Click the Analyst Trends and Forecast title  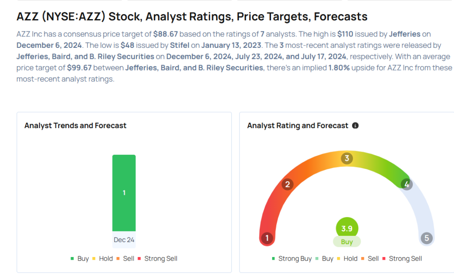[75, 126]
